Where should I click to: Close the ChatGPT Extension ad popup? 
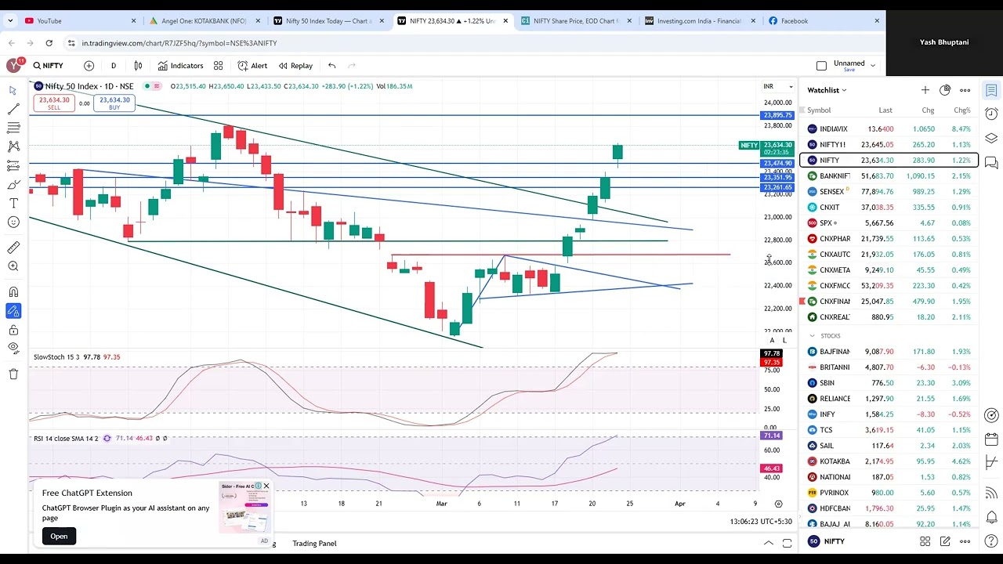tap(266, 486)
